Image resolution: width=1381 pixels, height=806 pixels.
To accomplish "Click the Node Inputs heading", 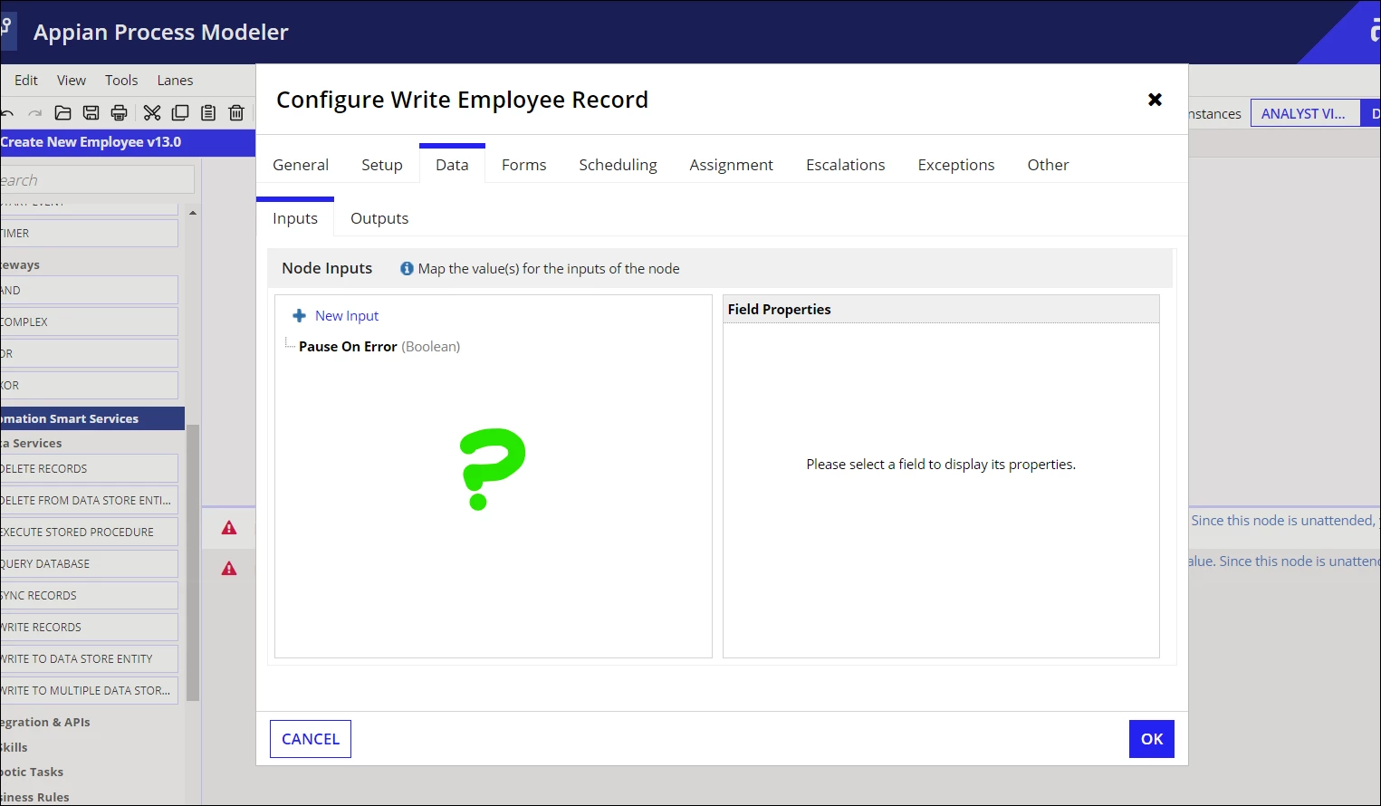I will 327,268.
